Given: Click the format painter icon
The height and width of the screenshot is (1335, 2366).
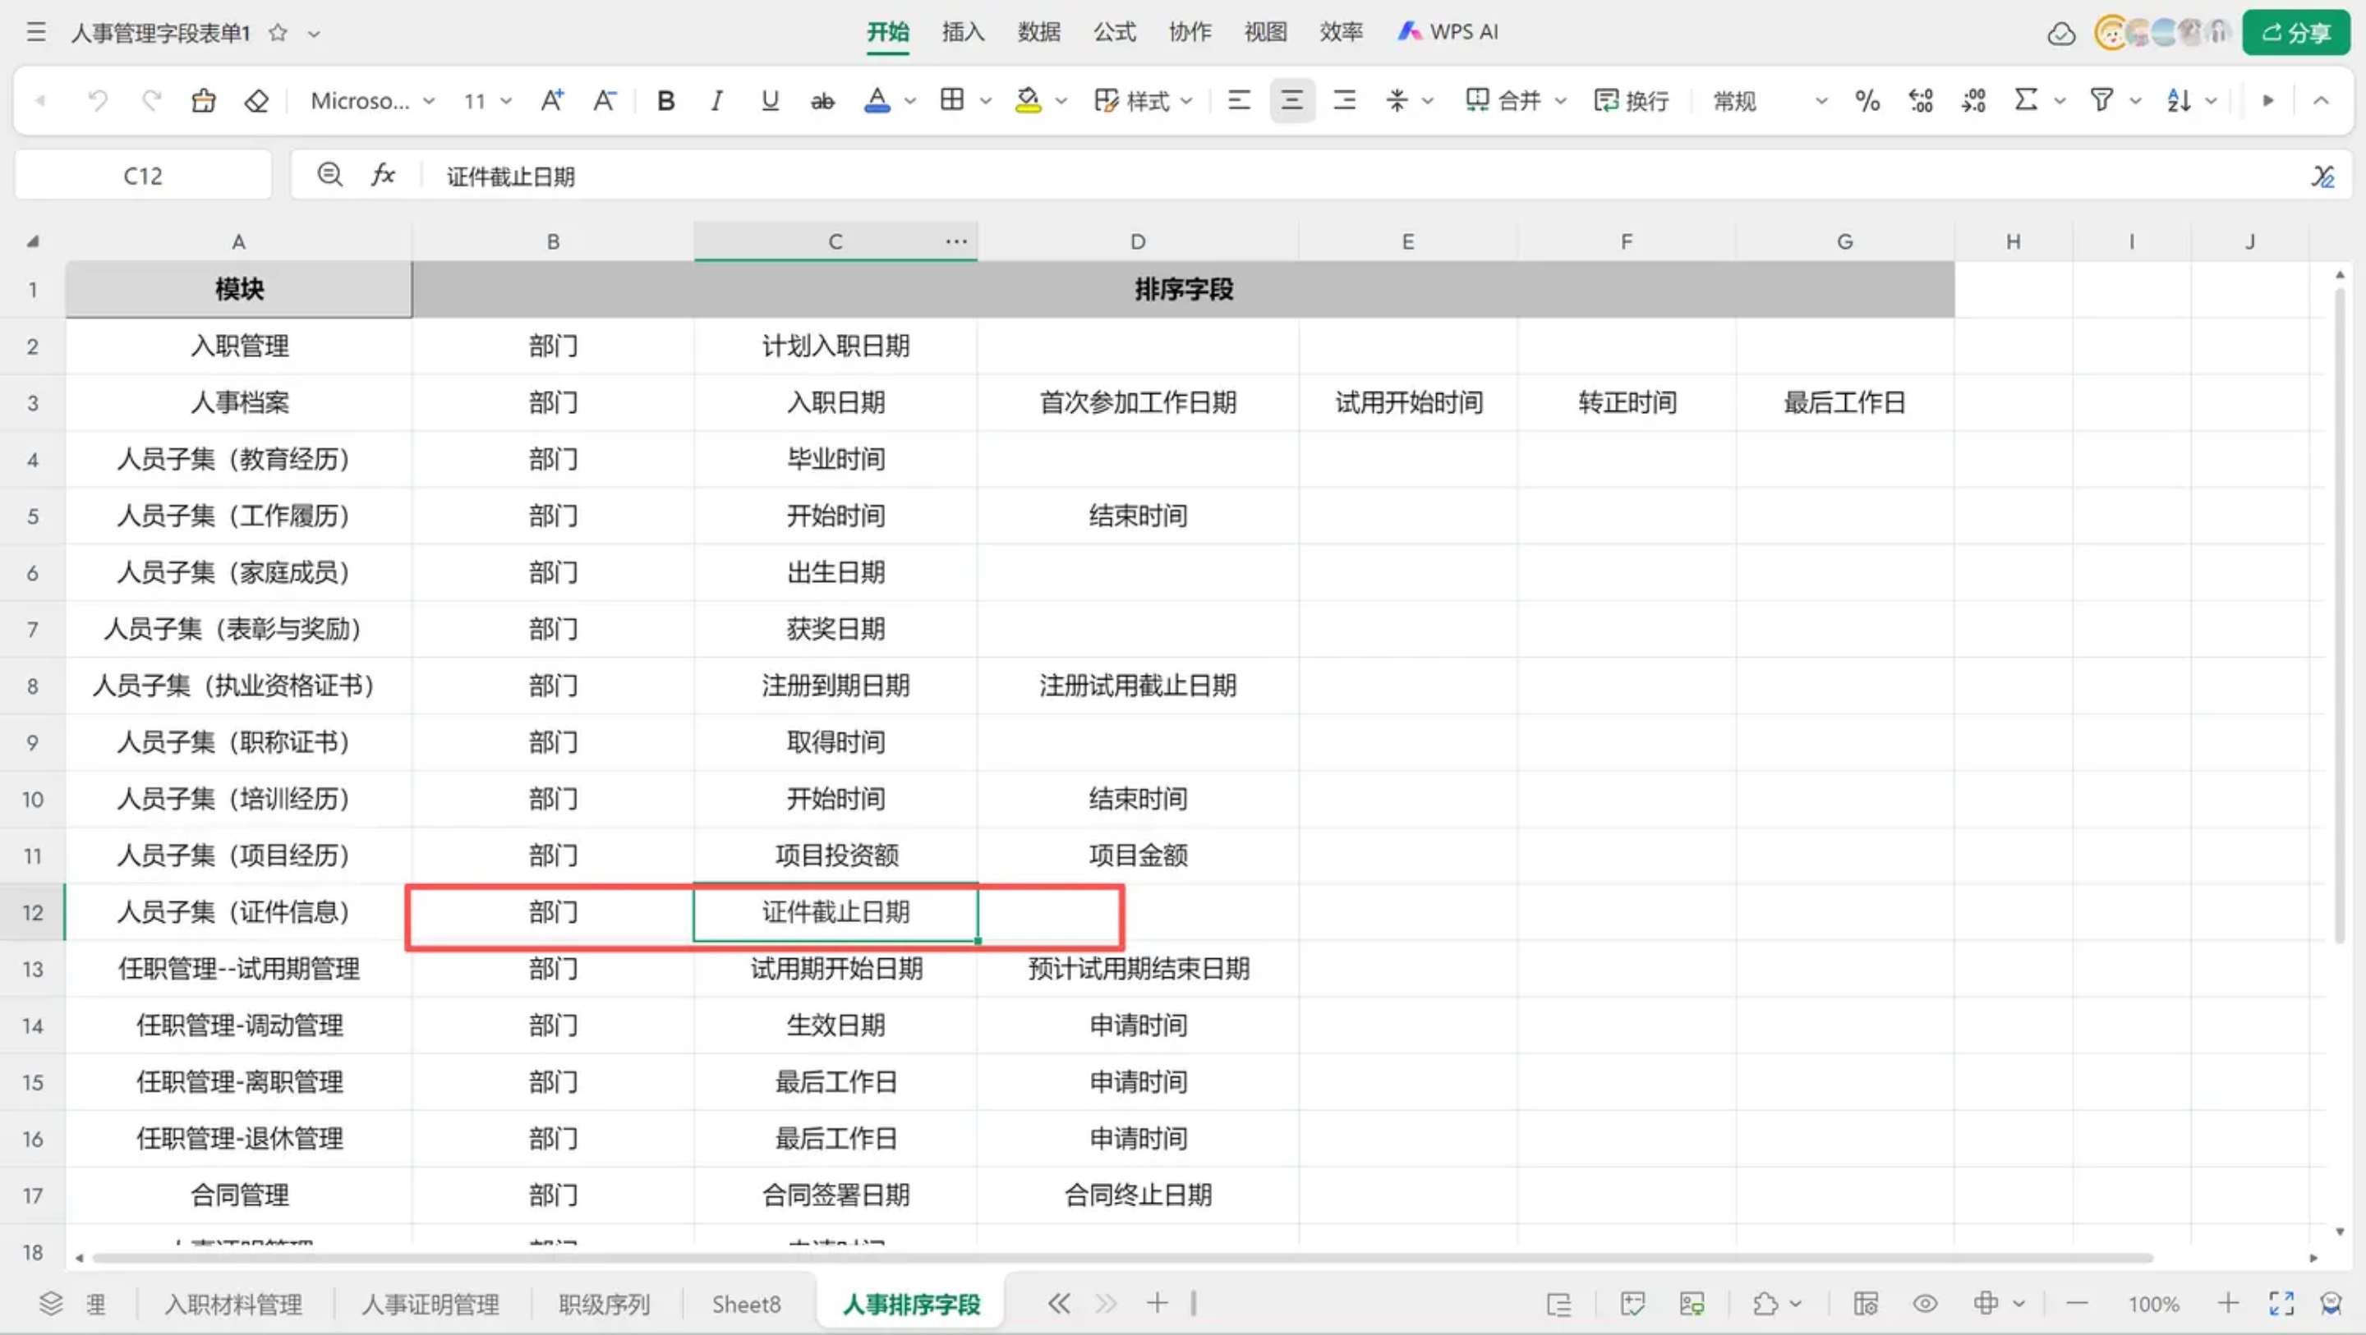Looking at the screenshot, I should click(203, 100).
